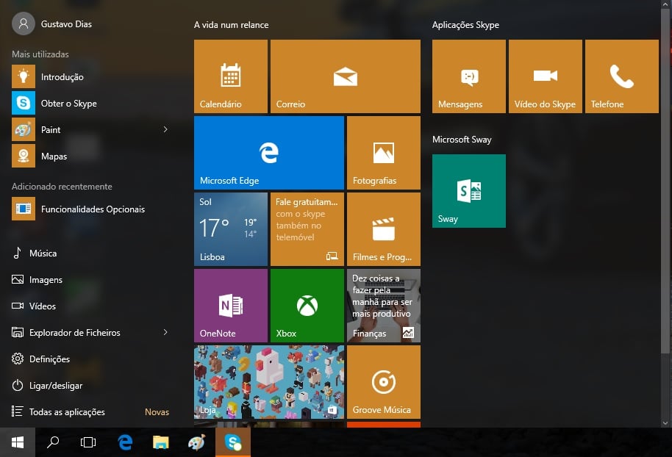The height and width of the screenshot is (457, 672).
Task: Launch the Xbox tile
Action: (307, 306)
